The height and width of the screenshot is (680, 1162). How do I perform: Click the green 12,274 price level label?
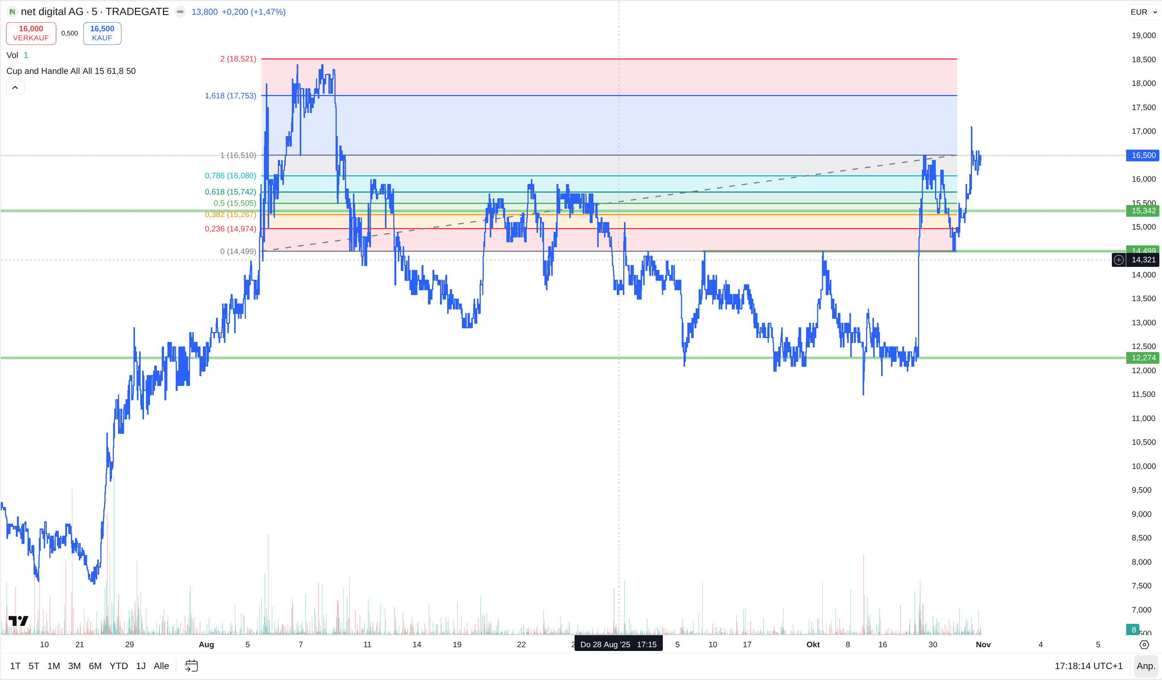tap(1143, 358)
